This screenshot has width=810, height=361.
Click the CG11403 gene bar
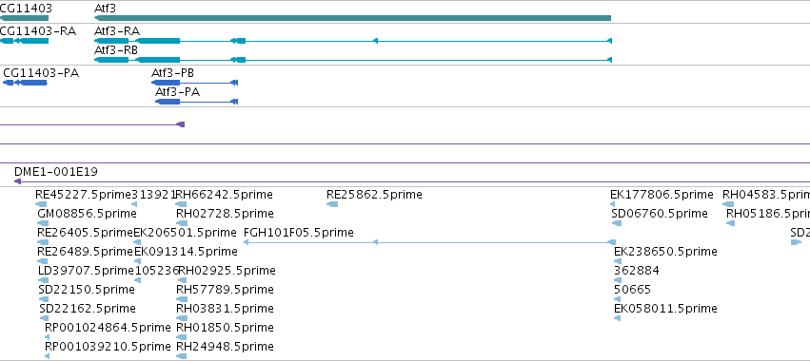point(25,18)
